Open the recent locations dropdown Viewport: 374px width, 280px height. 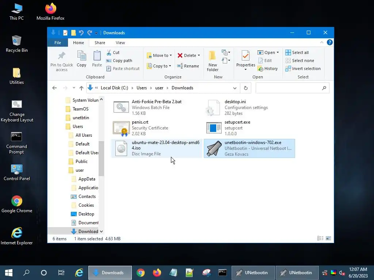(74, 88)
